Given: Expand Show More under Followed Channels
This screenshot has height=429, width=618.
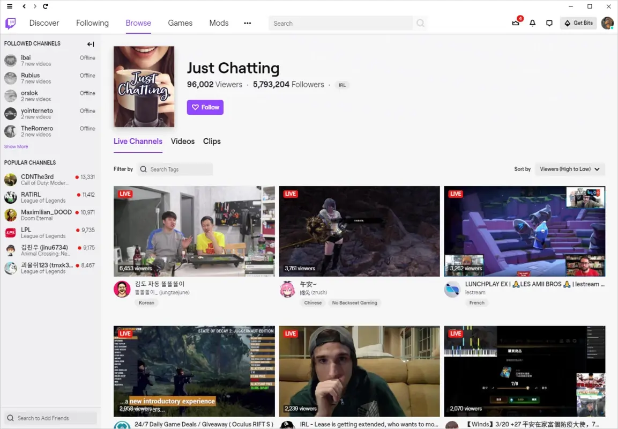Looking at the screenshot, I should click(x=16, y=146).
